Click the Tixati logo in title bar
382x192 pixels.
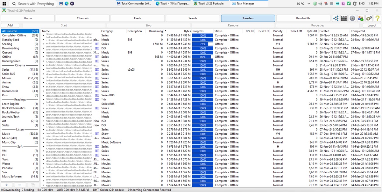(x=4, y=10)
